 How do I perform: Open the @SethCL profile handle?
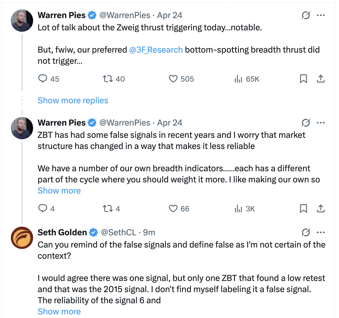[119, 233]
